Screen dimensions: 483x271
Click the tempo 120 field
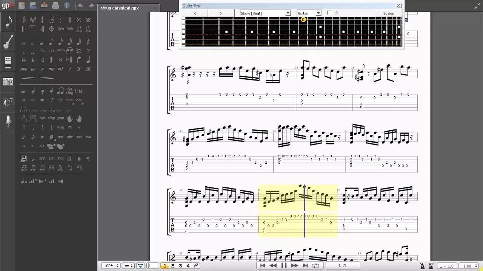446,266
